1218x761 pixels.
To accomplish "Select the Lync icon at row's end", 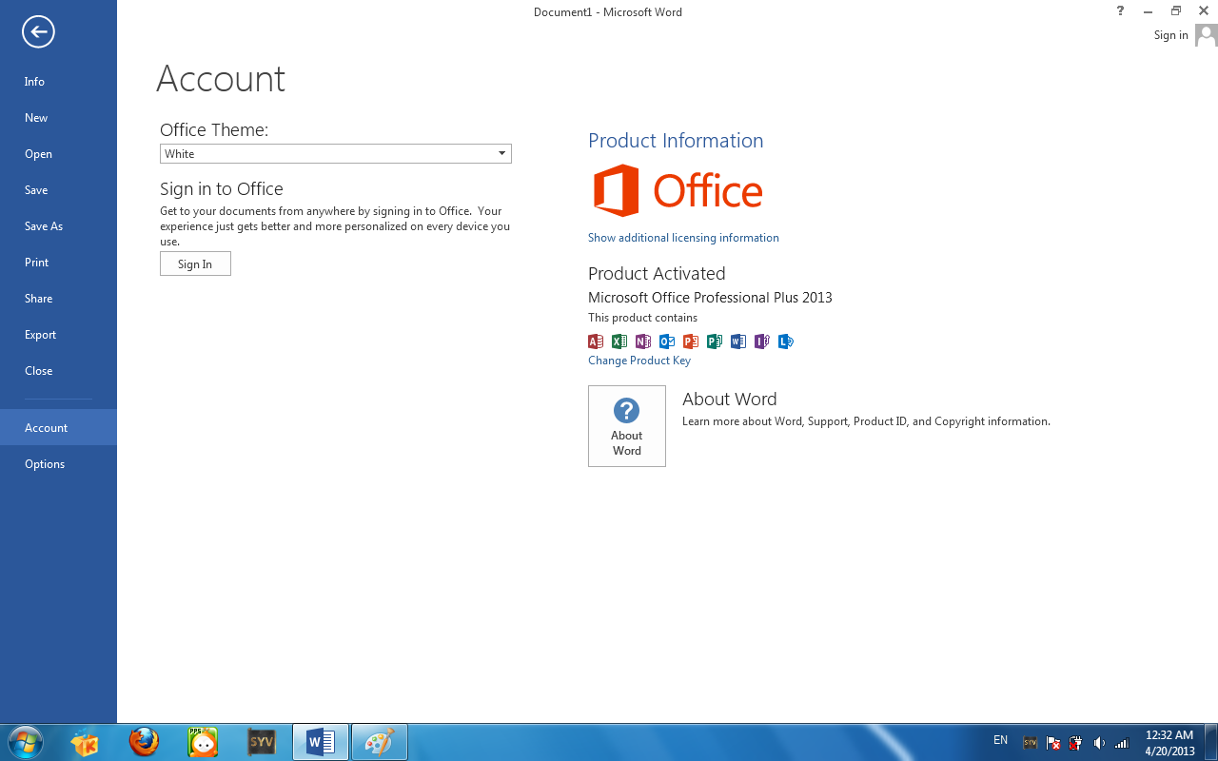I will pyautogui.click(x=786, y=341).
